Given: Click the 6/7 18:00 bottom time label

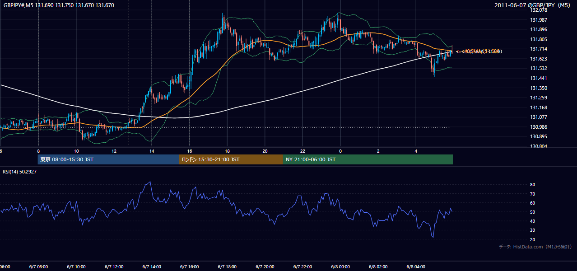Looking at the screenshot, I should [228, 267].
